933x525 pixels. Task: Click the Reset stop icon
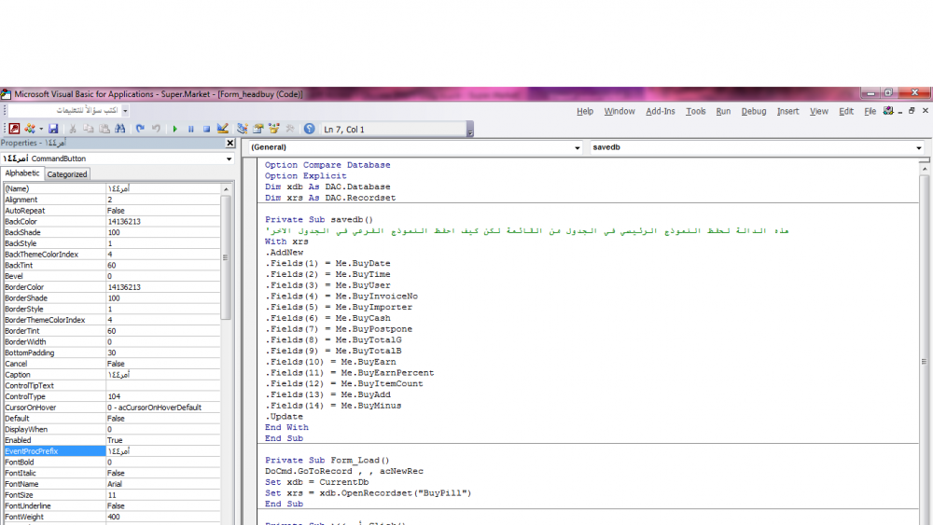[206, 129]
